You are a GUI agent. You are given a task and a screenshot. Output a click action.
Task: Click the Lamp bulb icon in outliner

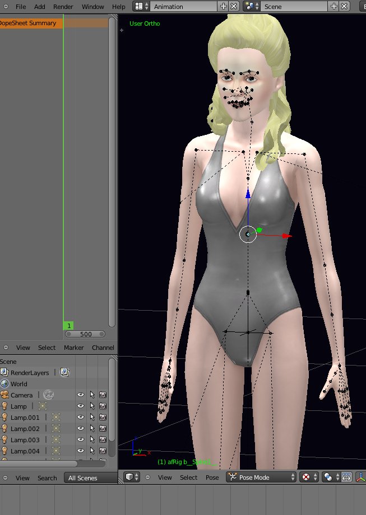pyautogui.click(x=4, y=406)
